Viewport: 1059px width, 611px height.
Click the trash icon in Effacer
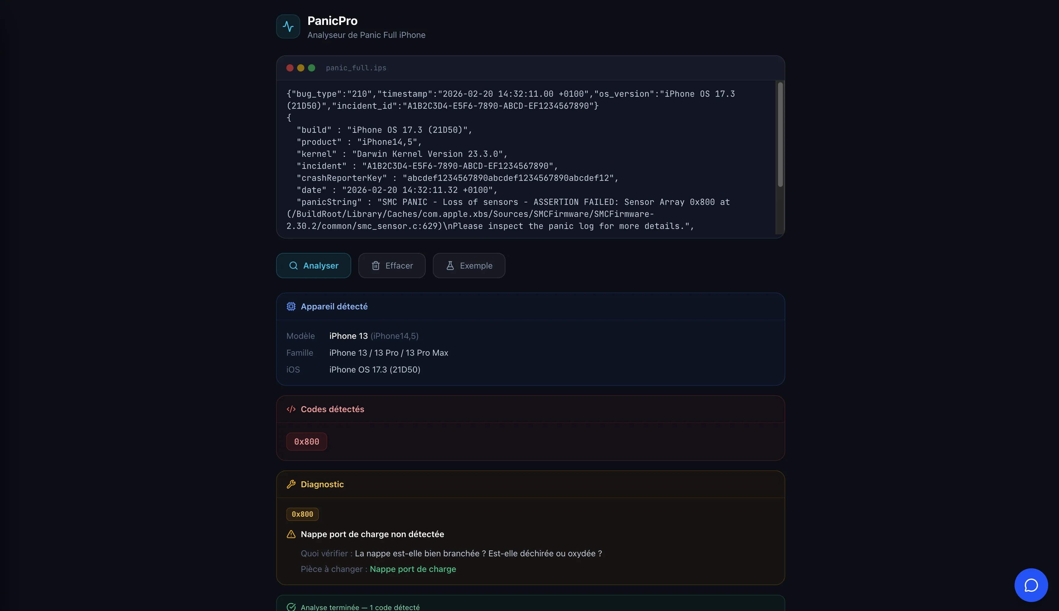pos(376,266)
